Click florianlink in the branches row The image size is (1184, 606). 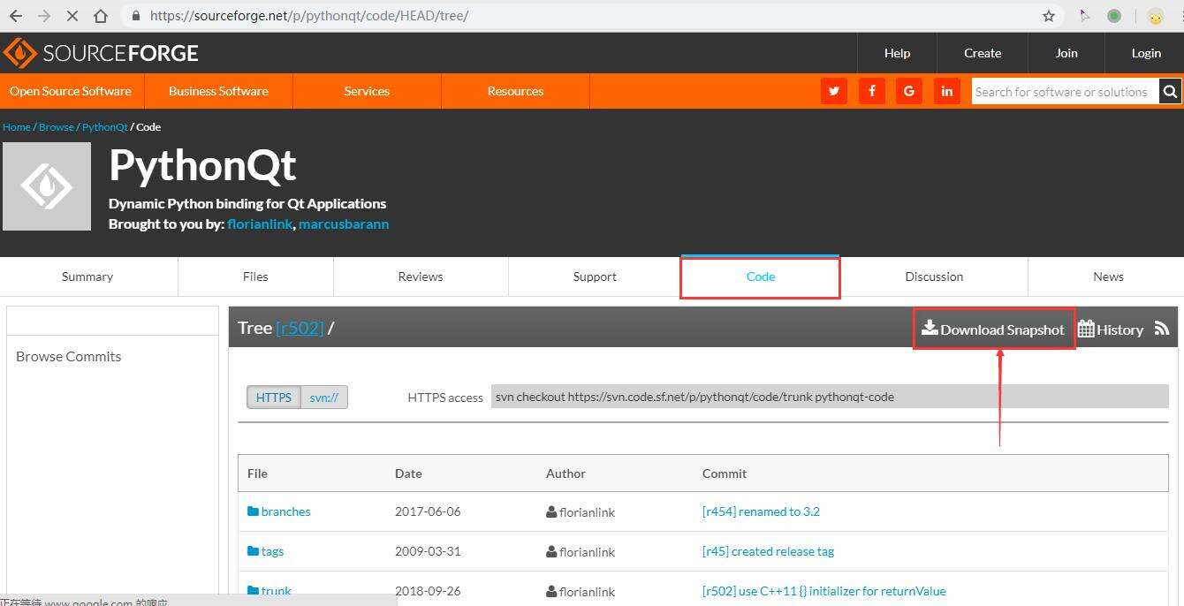coord(587,512)
